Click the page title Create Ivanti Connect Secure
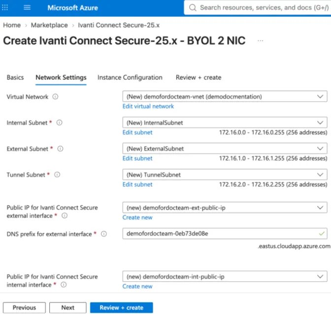This screenshot has height=314, width=331. 124,40
